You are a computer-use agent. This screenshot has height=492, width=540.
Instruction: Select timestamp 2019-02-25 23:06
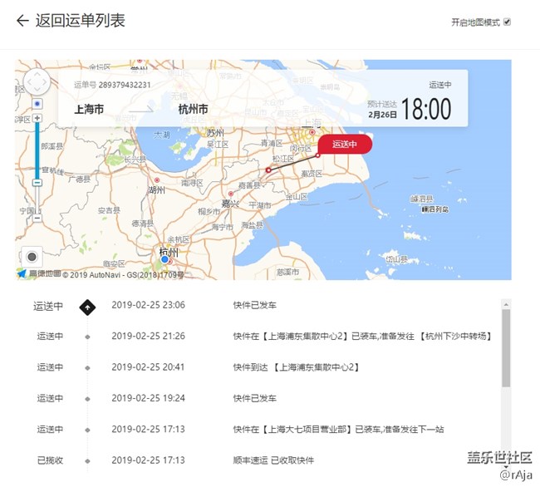coord(148,305)
